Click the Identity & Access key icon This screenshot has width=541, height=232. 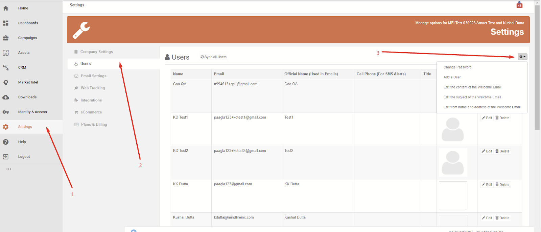coord(6,112)
